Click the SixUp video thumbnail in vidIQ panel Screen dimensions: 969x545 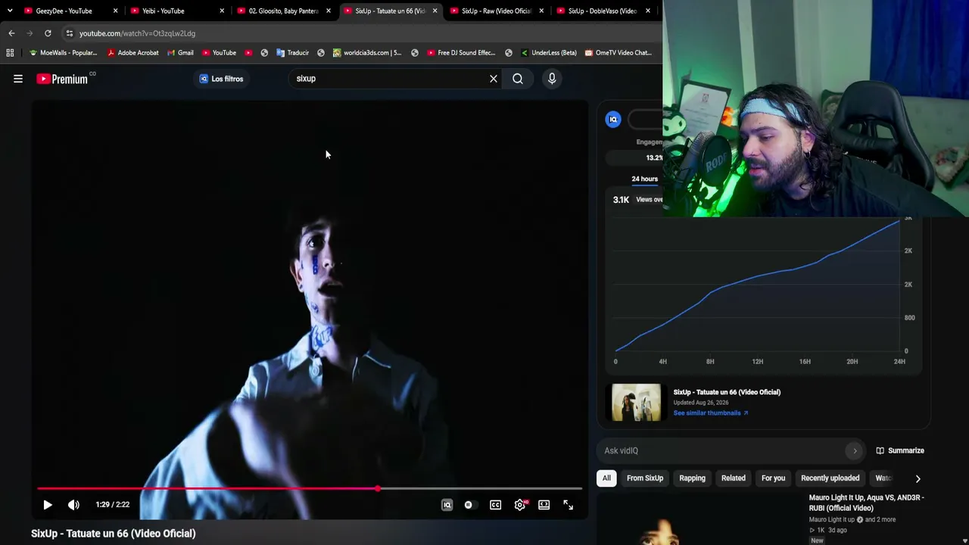[x=636, y=402]
